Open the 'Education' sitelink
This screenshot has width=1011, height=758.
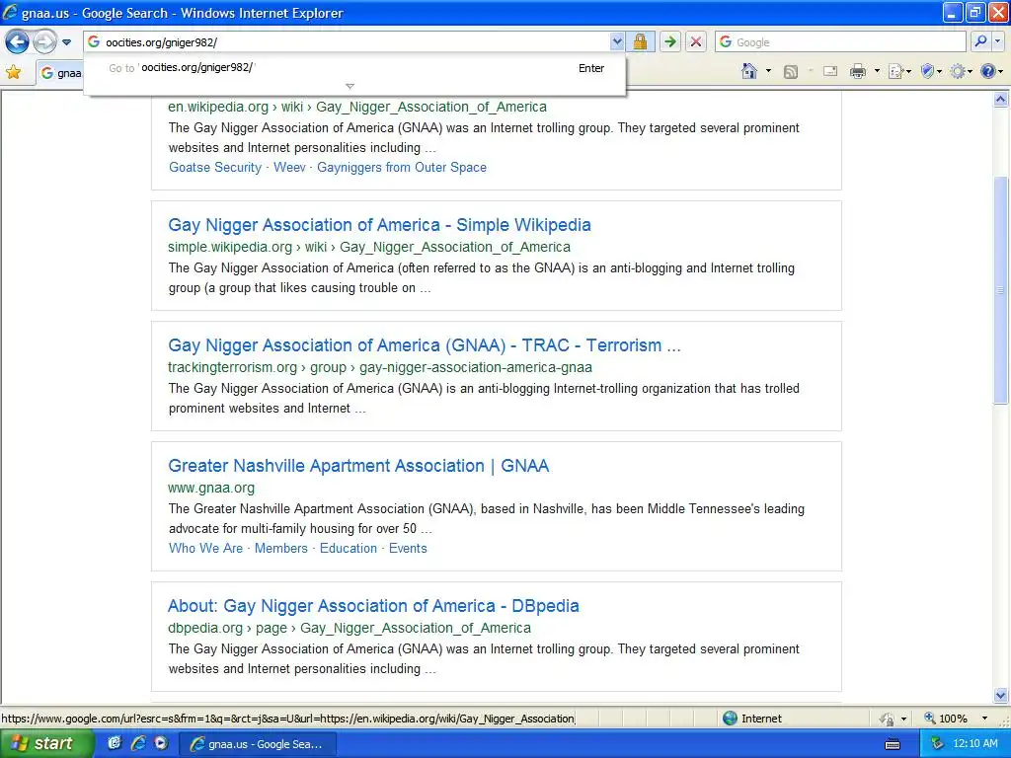click(349, 549)
